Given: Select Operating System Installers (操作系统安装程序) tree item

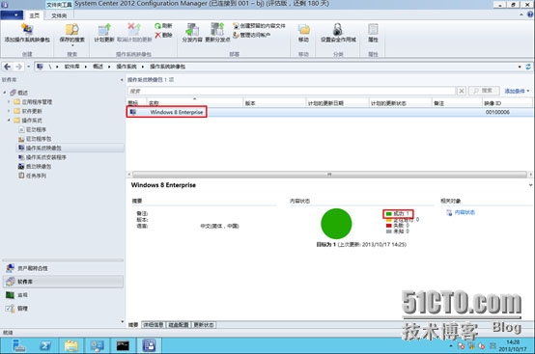Looking at the screenshot, I should click(46, 157).
